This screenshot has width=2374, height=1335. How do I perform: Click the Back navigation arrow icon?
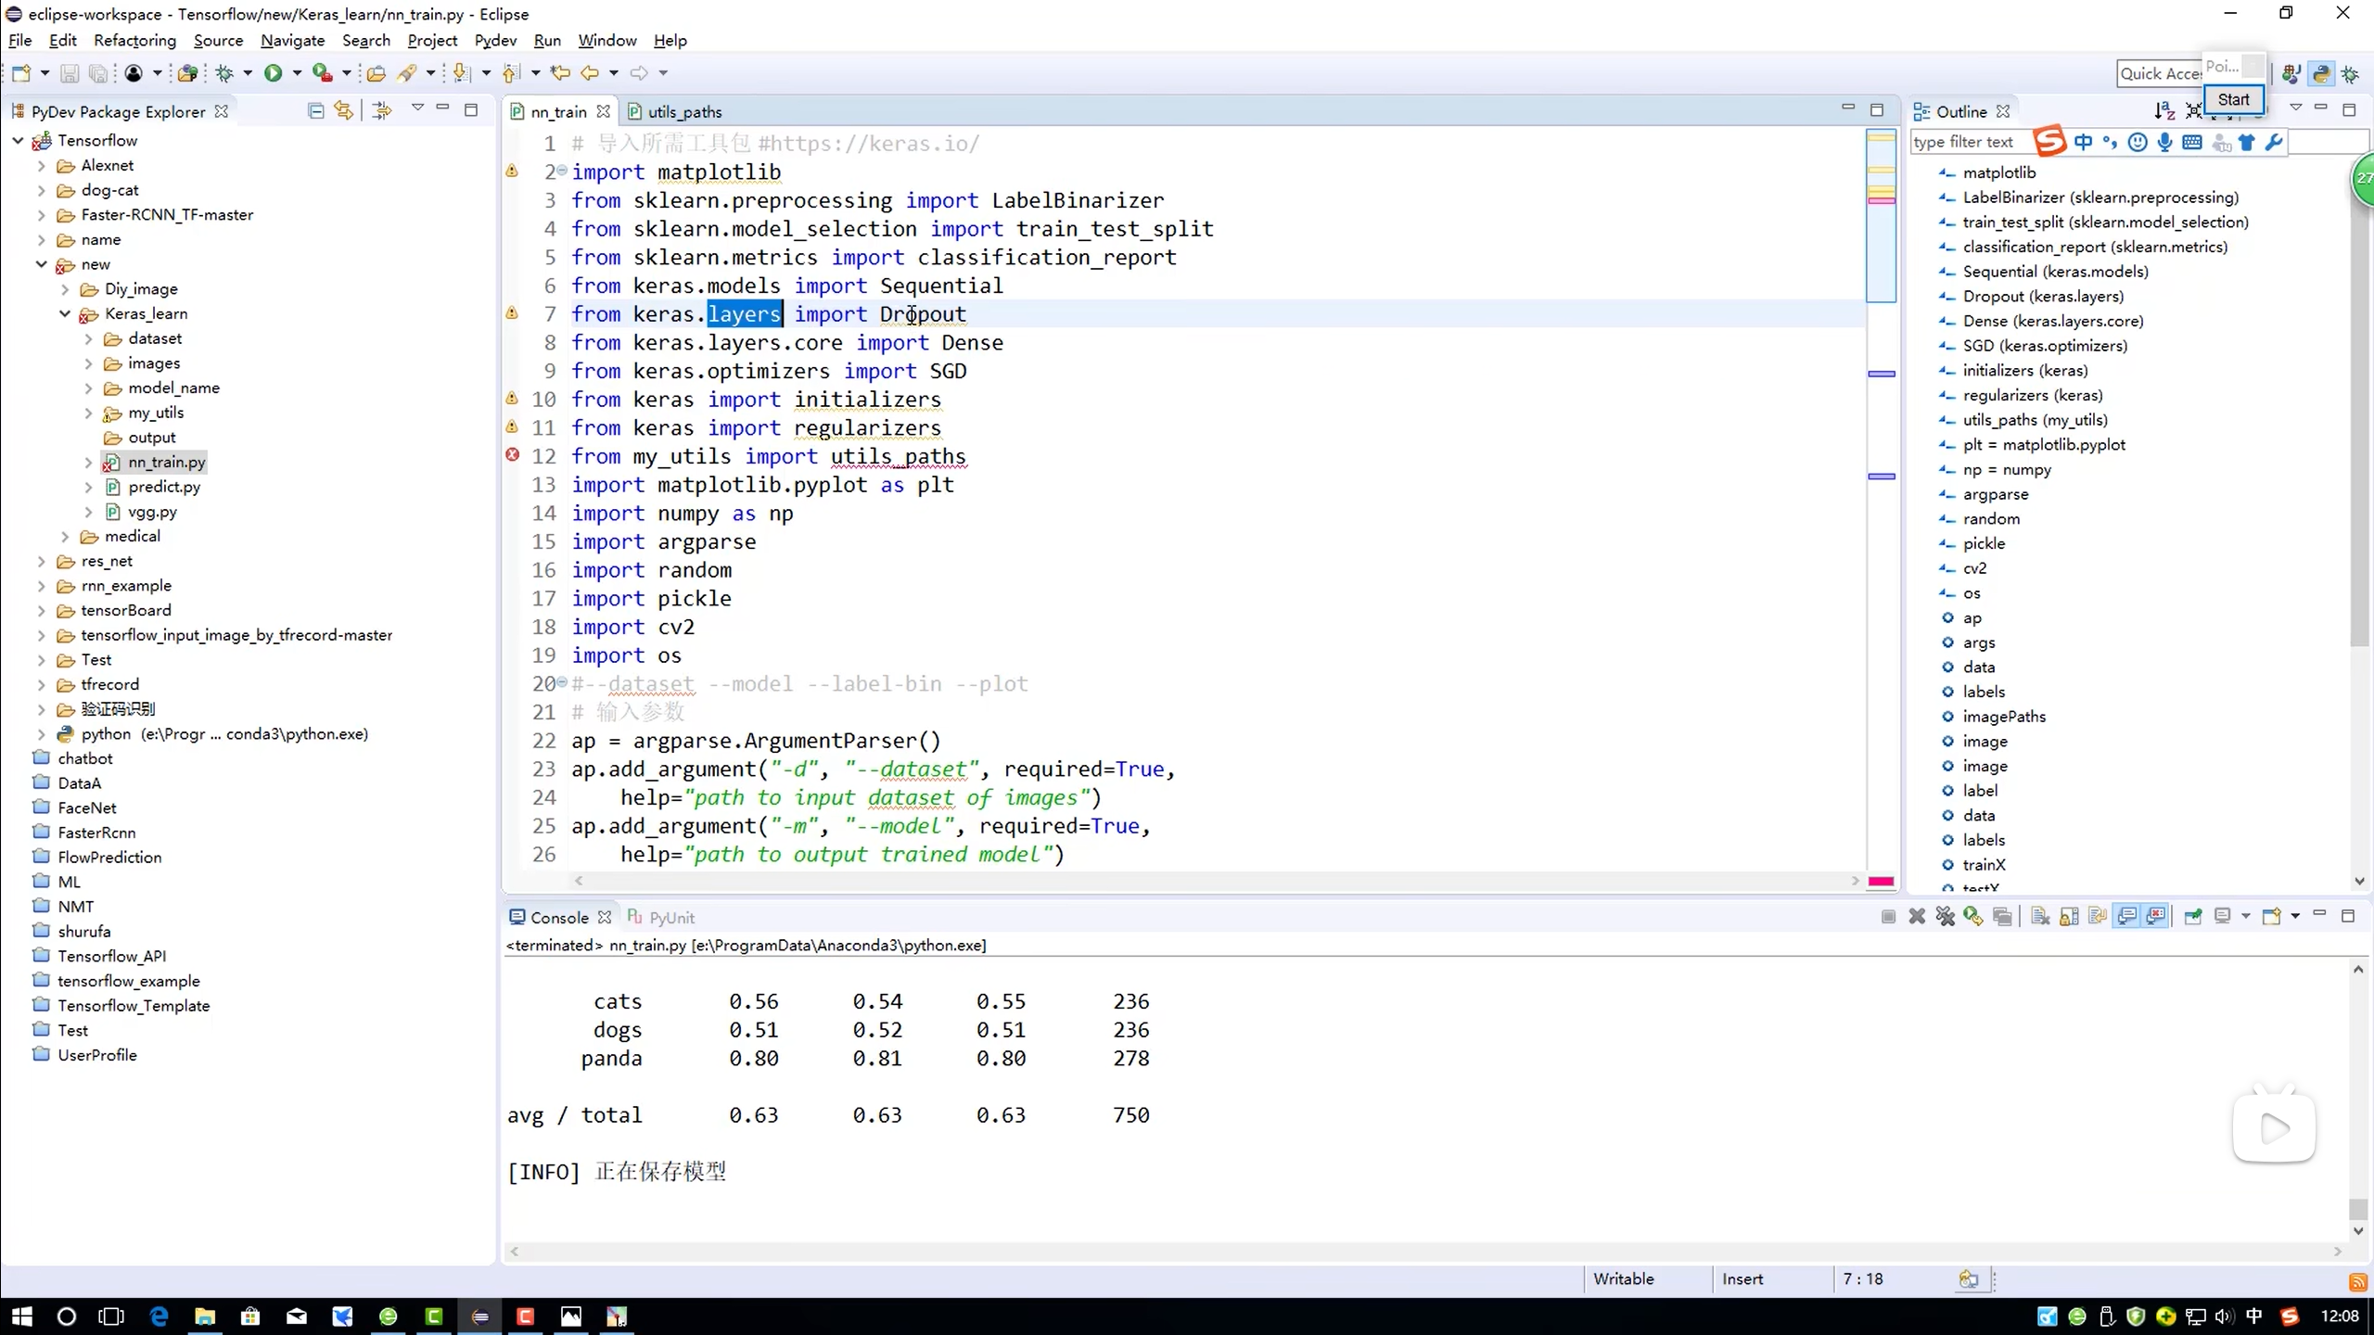(x=590, y=72)
